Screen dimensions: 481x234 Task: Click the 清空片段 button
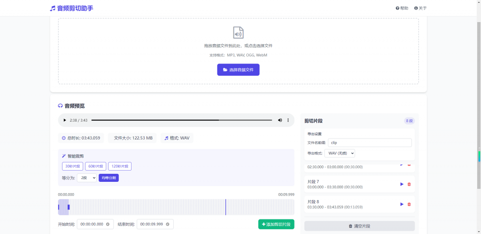tap(359, 226)
